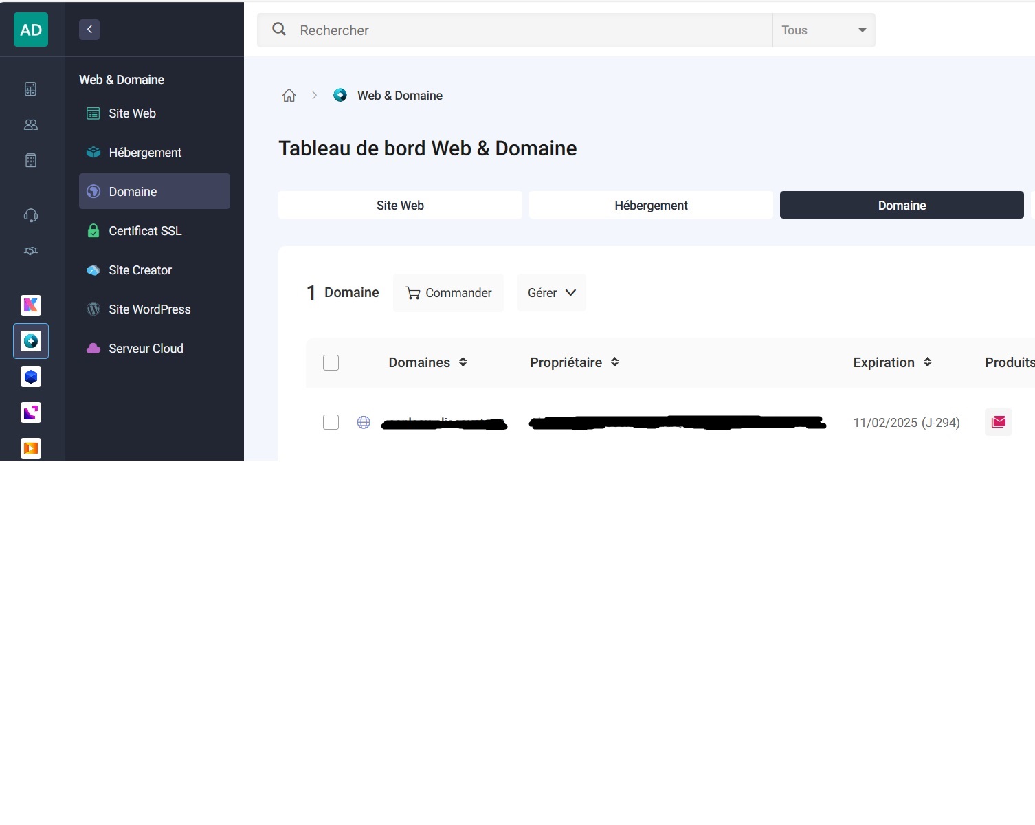Open the support headset icon

point(31,215)
